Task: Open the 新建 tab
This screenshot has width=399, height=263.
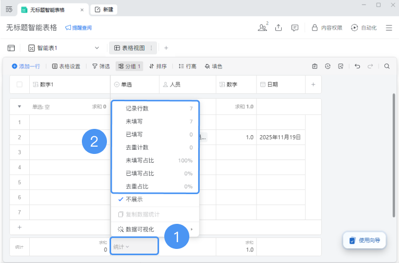Action: [x=104, y=10]
